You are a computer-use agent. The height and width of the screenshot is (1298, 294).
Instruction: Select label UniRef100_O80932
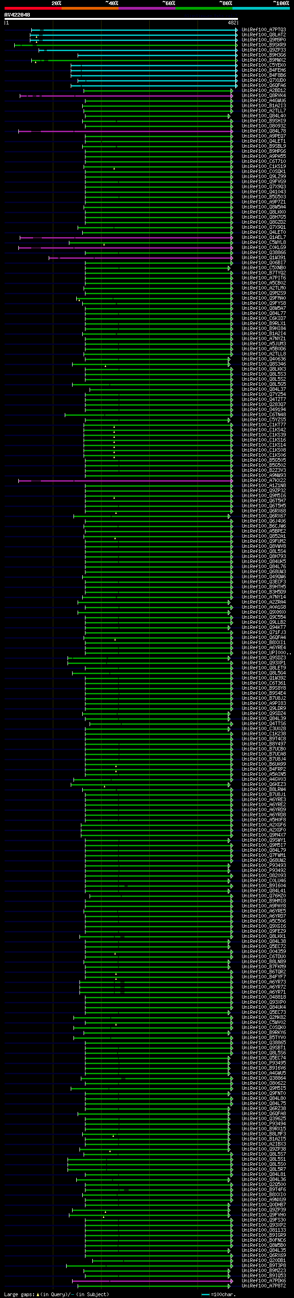click(x=264, y=126)
